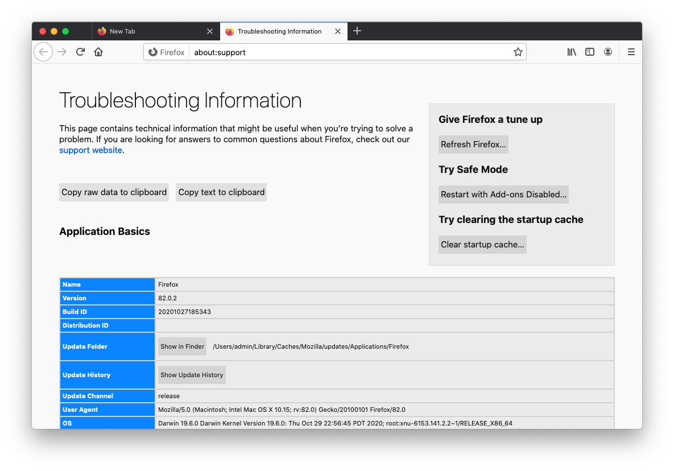Reload the current page
Viewport: 674px width, 471px height.
tap(80, 52)
